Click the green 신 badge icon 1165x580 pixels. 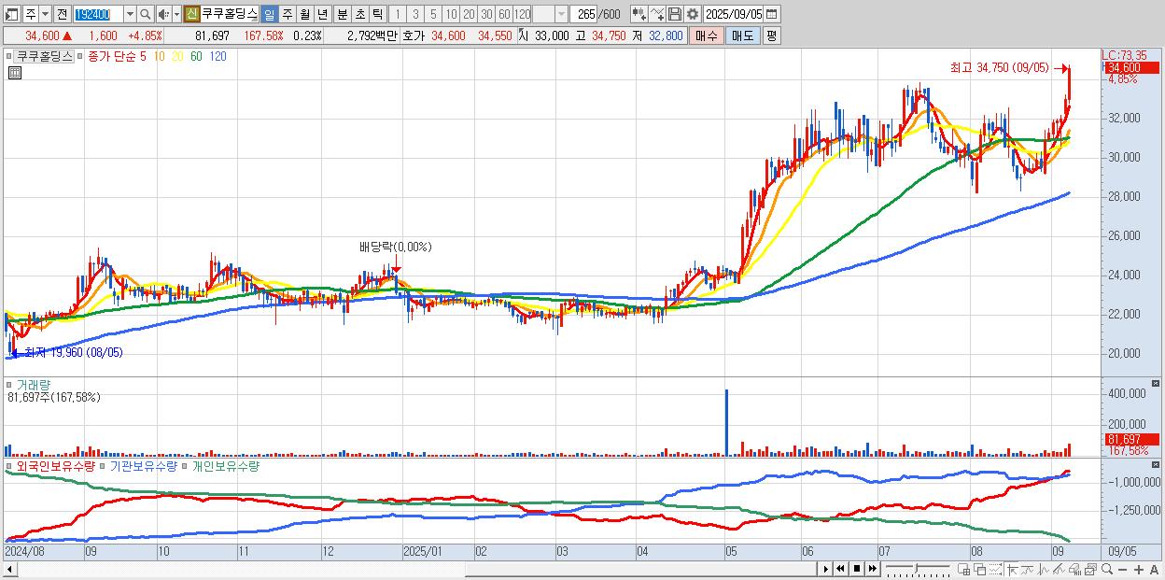click(191, 14)
